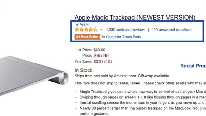The image size is (206, 116).
Task: Click the Social Proof heading text
Action: [193, 66]
